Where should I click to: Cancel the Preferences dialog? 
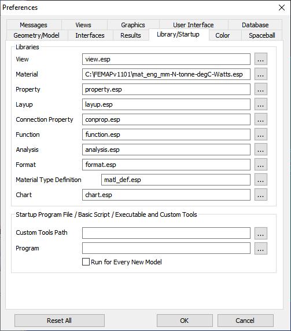pyautogui.click(x=245, y=321)
